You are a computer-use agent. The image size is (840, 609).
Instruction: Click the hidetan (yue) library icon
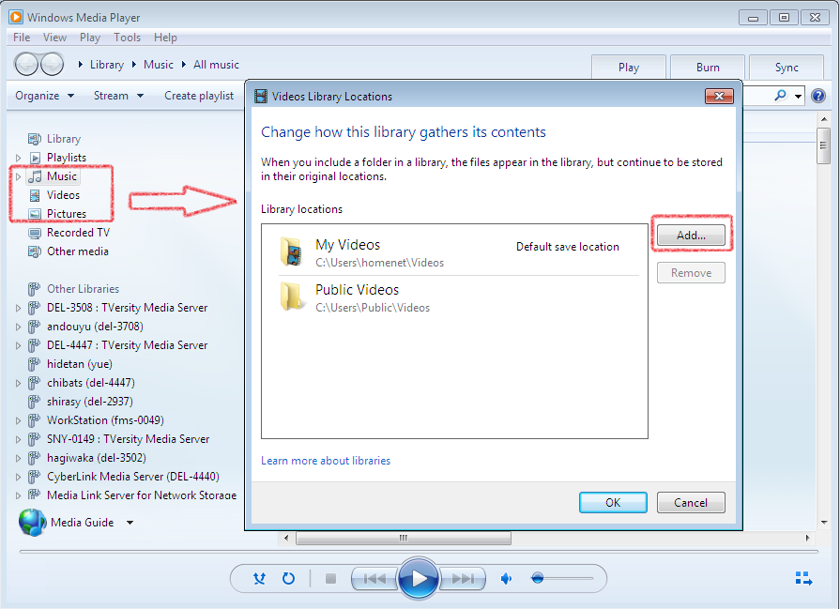tap(35, 364)
